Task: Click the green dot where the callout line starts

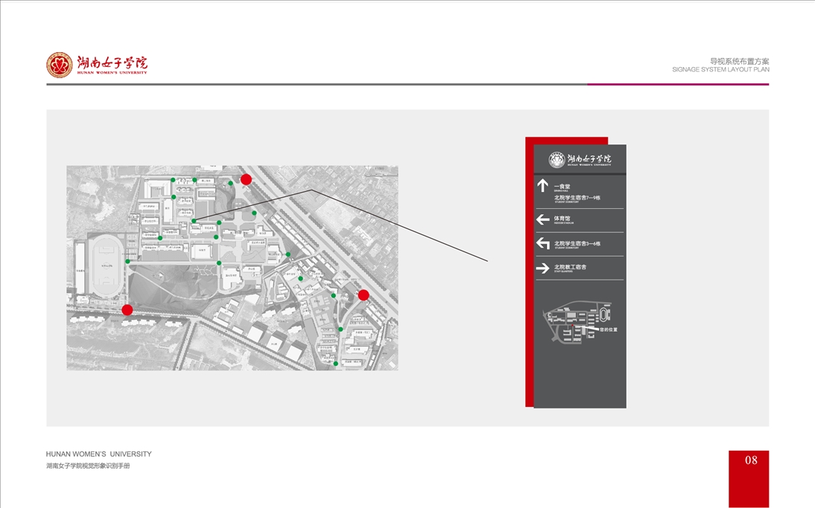Action: pyautogui.click(x=194, y=221)
